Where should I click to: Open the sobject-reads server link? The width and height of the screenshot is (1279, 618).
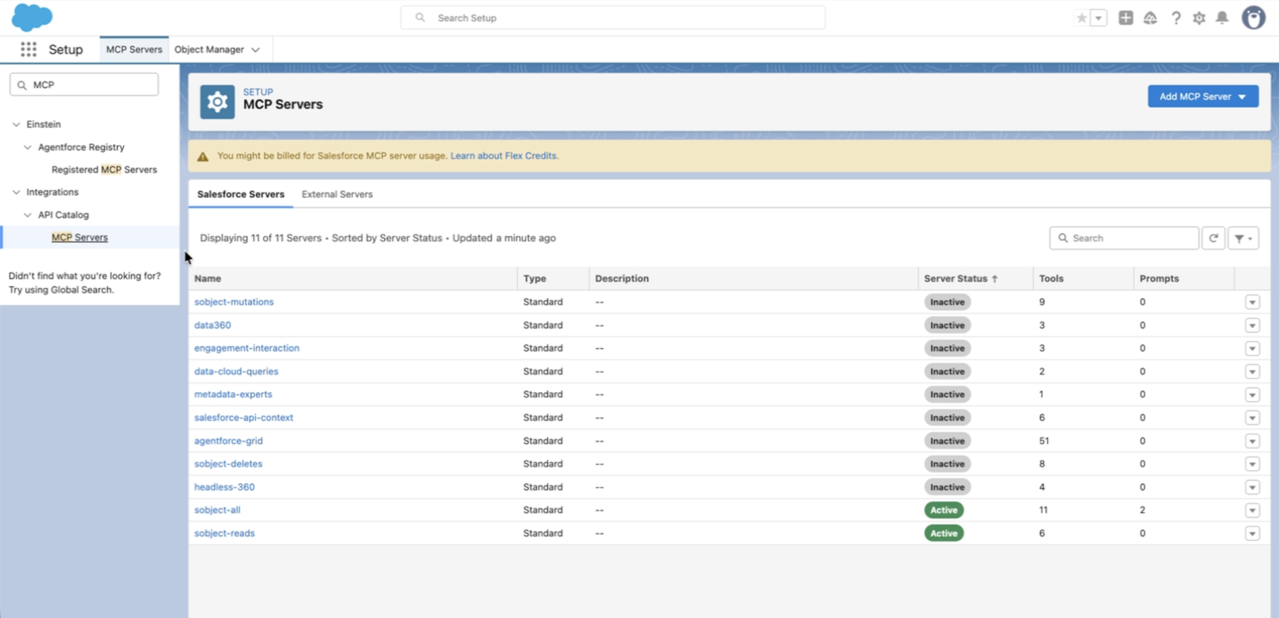pos(224,533)
